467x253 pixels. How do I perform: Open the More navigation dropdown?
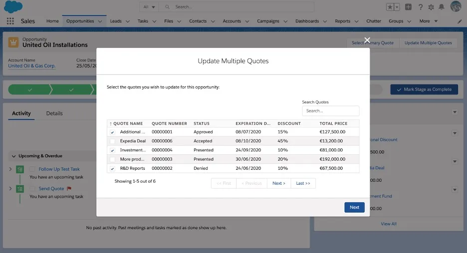428,21
